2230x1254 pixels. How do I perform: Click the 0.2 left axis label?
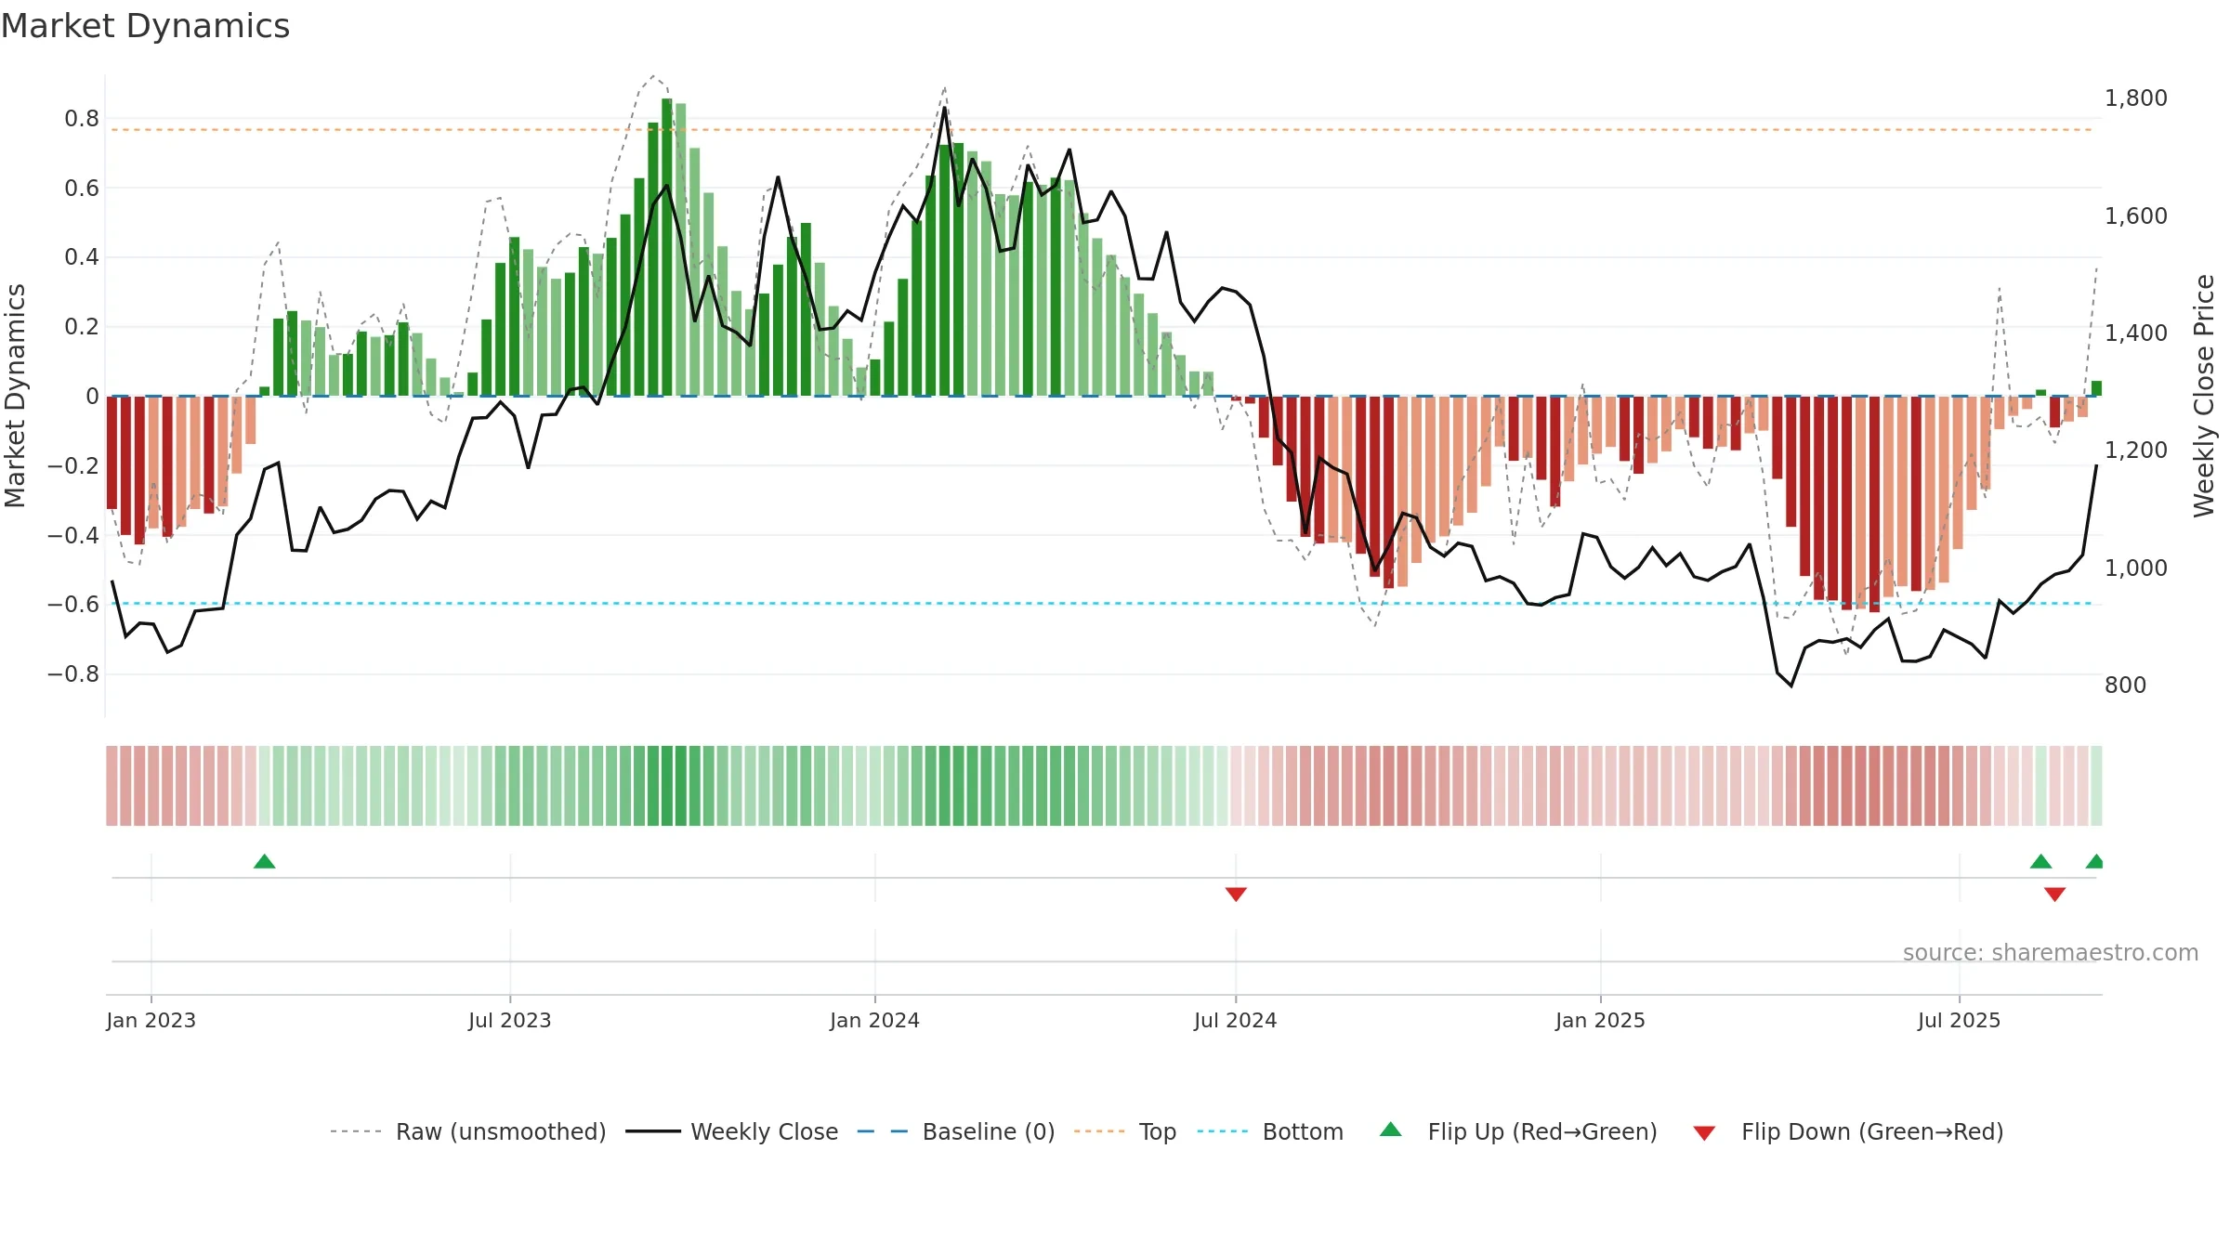(82, 326)
